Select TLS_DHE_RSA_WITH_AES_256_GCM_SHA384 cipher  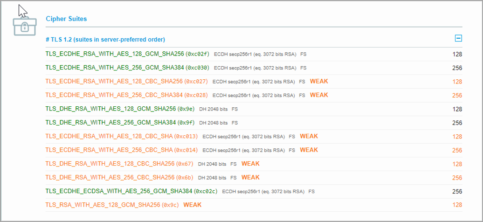tap(110, 123)
